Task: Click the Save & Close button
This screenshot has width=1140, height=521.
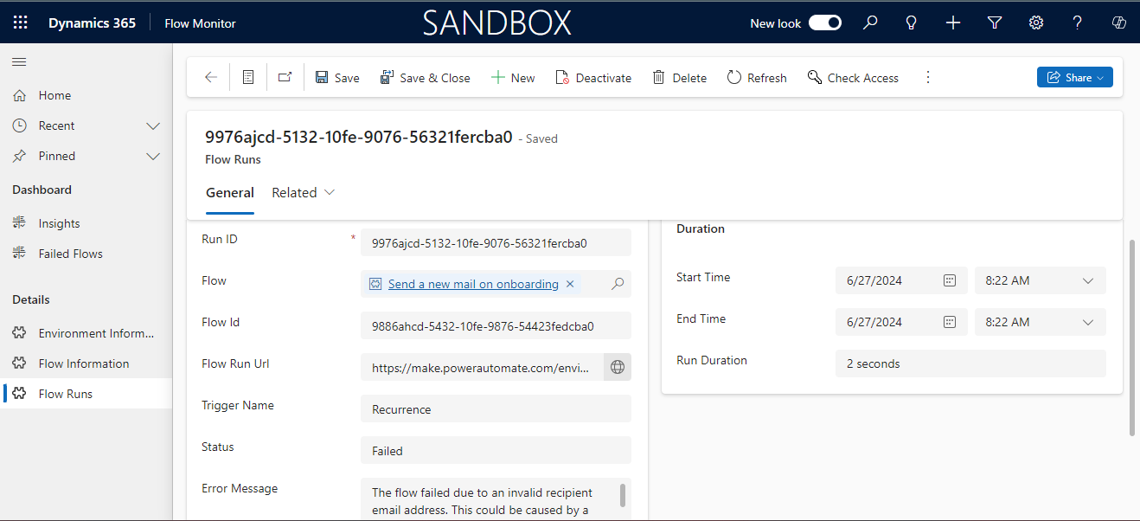Action: coord(425,78)
